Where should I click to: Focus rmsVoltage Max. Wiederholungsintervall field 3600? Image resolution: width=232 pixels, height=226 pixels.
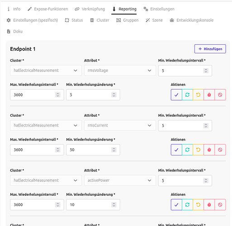coord(37,95)
